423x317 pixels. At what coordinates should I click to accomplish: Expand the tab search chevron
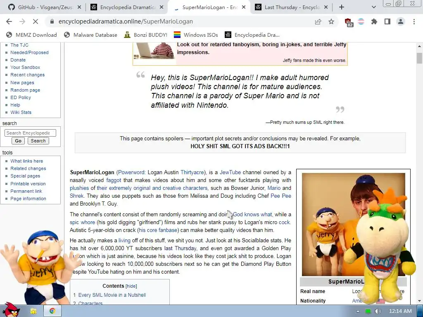pos(373,7)
